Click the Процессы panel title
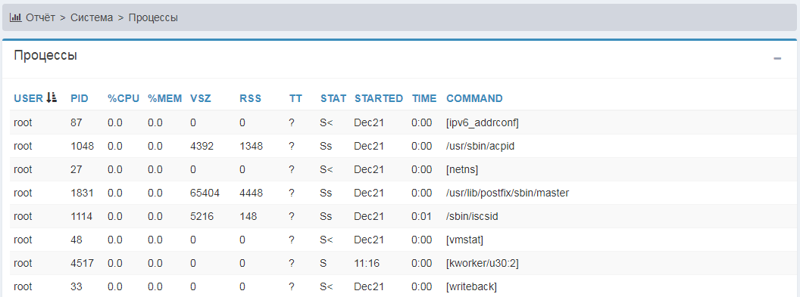Viewport: 800px width, 297px height. tap(45, 55)
